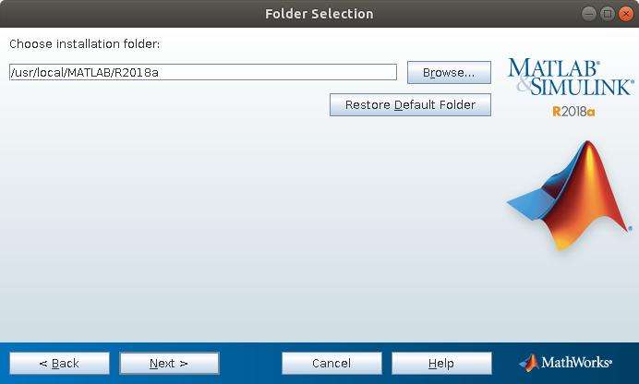This screenshot has height=384, width=639.
Task: Click the MATLAB wordmark in the logo
Action: coord(553,67)
